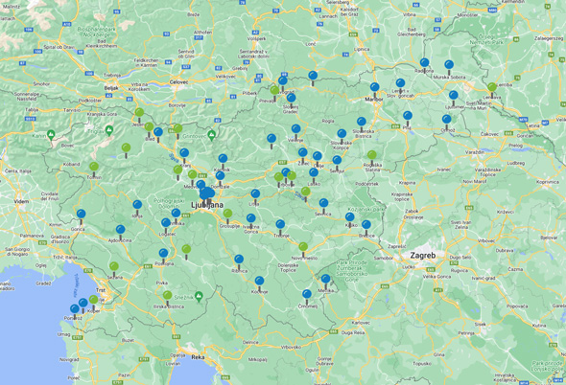Click the blue pin at Črnomelj
Image resolution: width=566 pixels, height=385 pixels.
(307, 297)
